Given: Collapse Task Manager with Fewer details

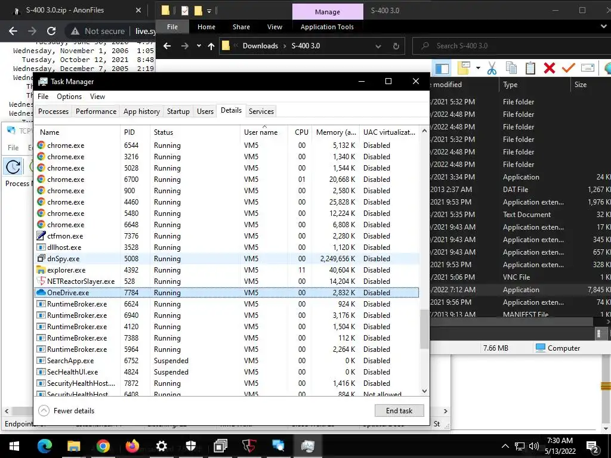Looking at the screenshot, I should click(66, 410).
